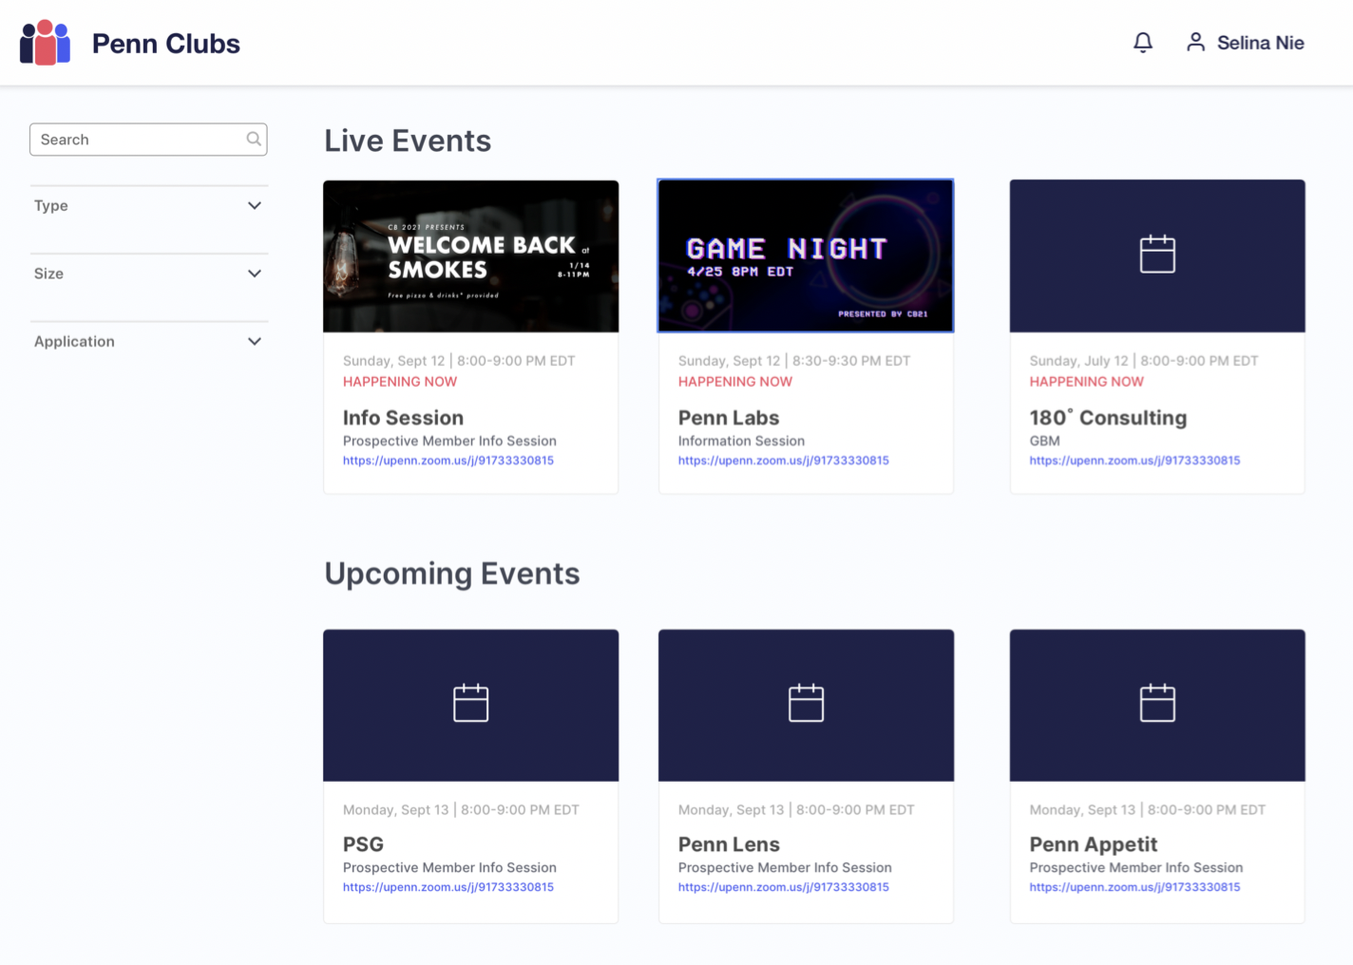Open the Info Session Zoom link
The width and height of the screenshot is (1353, 965).
coord(448,461)
